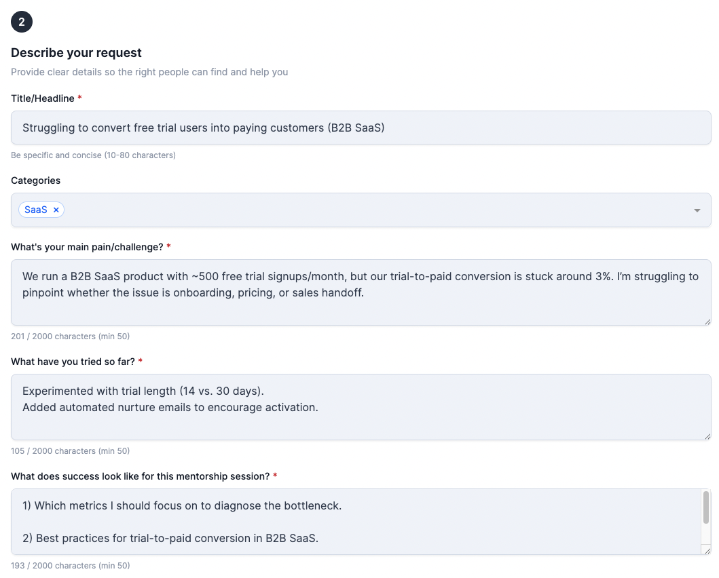Click the success textarea scrollbar thumb

706,507
